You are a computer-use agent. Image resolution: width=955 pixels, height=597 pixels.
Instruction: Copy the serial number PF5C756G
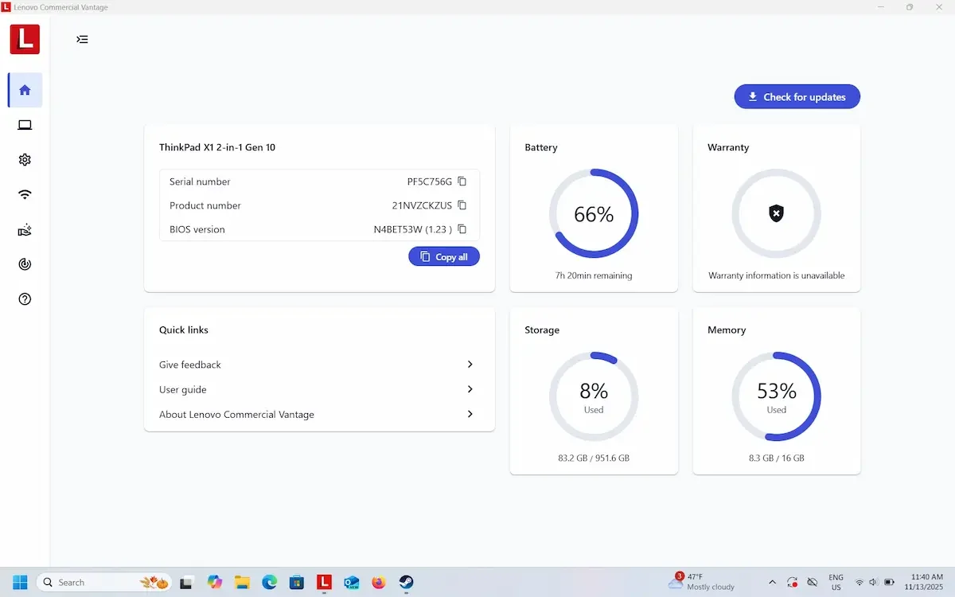[462, 181]
